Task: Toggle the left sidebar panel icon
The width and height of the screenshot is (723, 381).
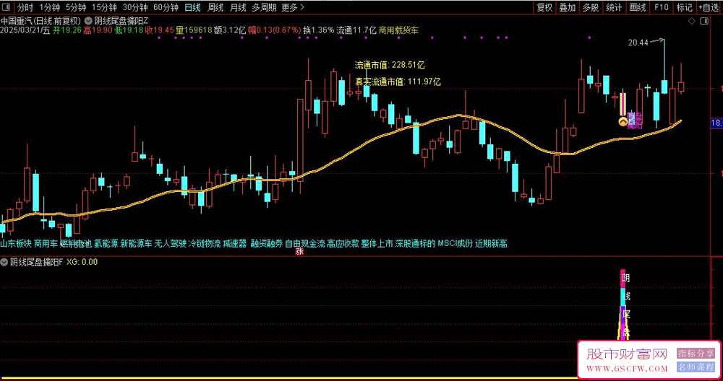Action: pos(6,7)
